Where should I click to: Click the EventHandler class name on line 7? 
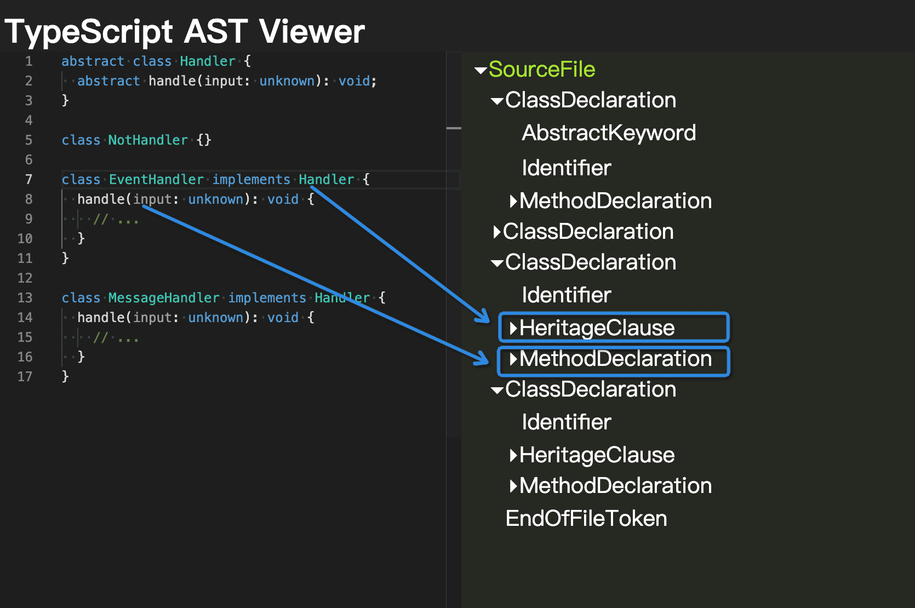(156, 180)
